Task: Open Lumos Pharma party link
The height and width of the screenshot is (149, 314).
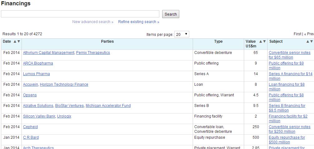Action: [x=36, y=74]
